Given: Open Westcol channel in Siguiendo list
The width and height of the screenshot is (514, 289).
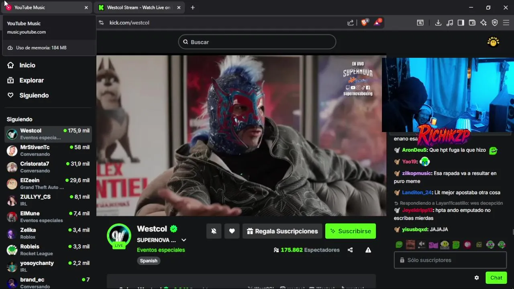Looking at the screenshot, I should [48, 134].
